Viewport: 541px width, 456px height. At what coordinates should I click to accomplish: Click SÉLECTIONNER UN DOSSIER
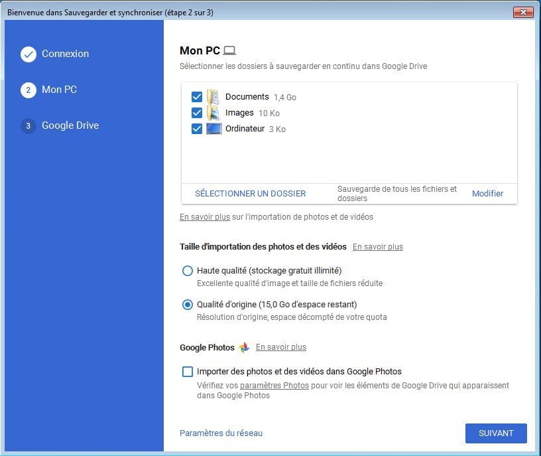[250, 194]
